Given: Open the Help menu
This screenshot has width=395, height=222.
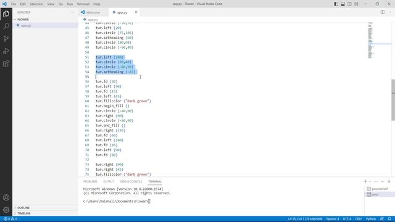Looking at the screenshot, I should [x=97, y=4].
